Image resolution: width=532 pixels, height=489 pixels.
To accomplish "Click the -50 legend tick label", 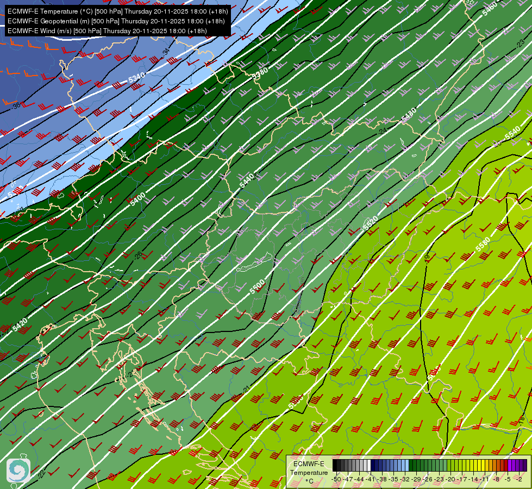I will coord(336,479).
